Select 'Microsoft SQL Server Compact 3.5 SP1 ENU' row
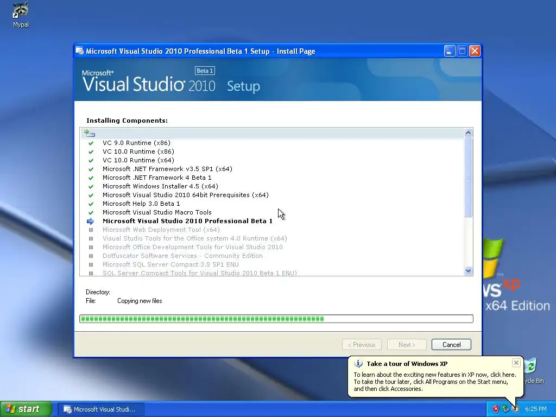The width and height of the screenshot is (556, 417). [170, 264]
